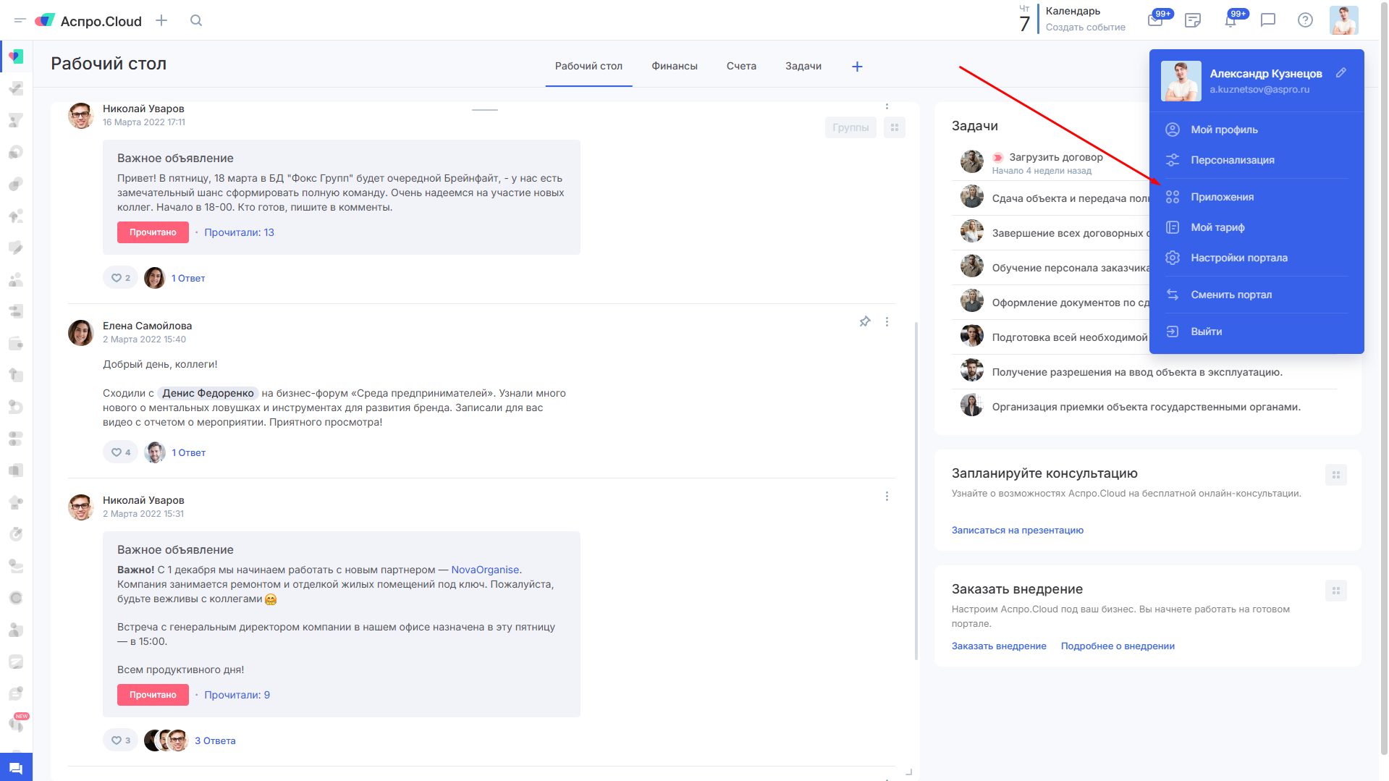Switch to the Финансы tab
Screen dimensions: 1389x781
pyautogui.click(x=675, y=66)
